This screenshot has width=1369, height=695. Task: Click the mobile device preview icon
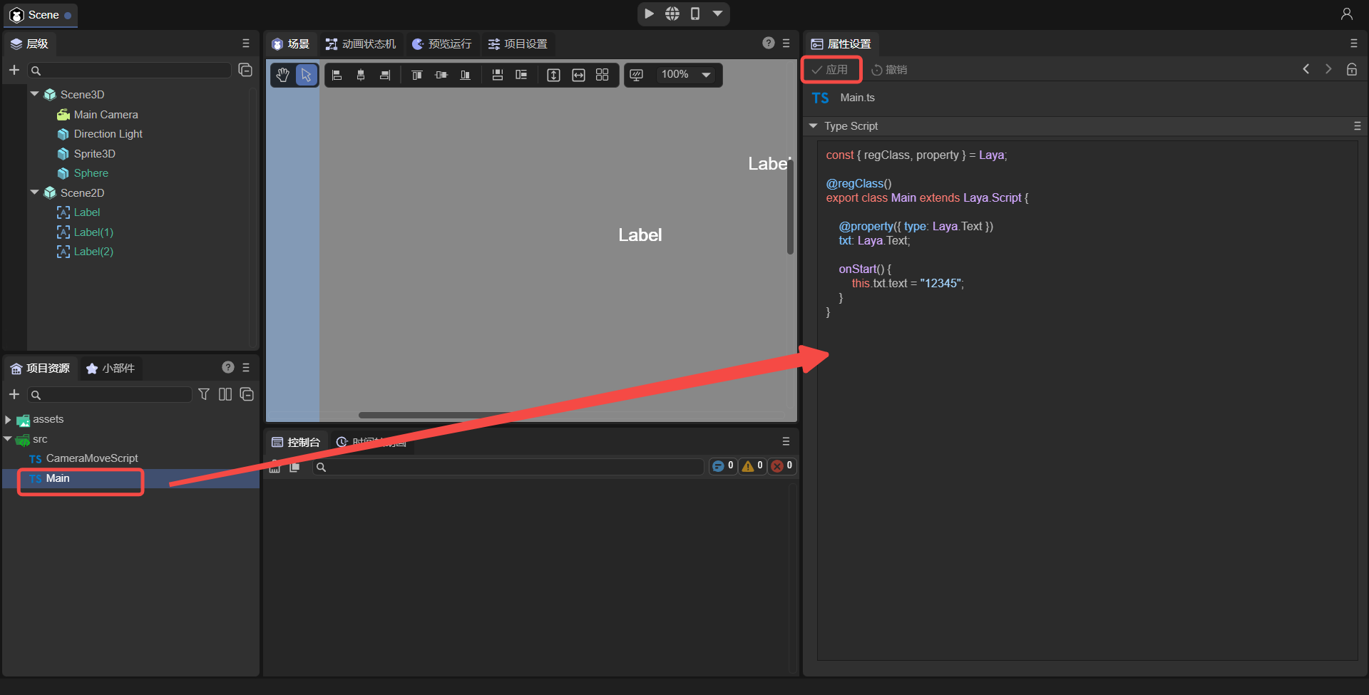pos(694,14)
